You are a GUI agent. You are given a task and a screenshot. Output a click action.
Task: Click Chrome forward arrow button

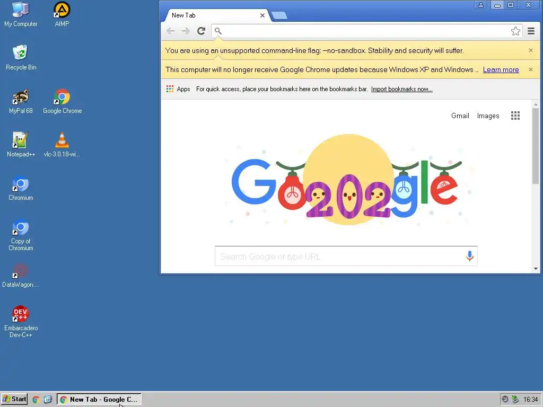tap(186, 31)
